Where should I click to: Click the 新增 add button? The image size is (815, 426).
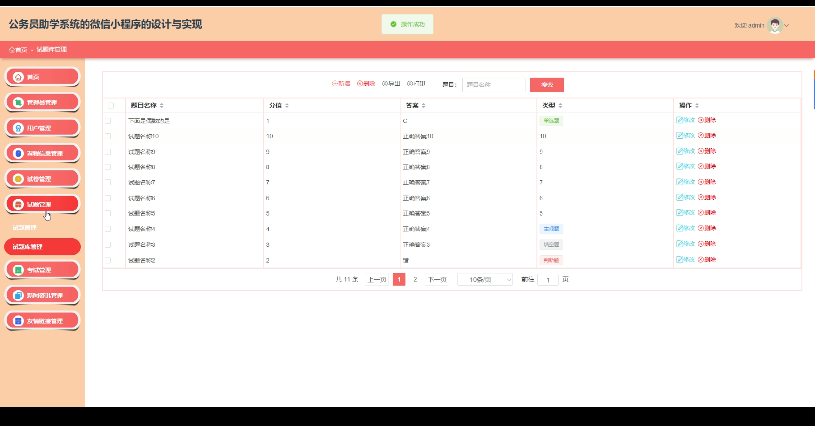tap(341, 84)
